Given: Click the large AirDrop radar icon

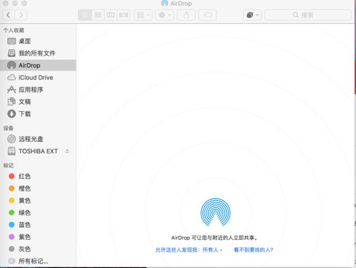Looking at the screenshot, I should click(214, 212).
